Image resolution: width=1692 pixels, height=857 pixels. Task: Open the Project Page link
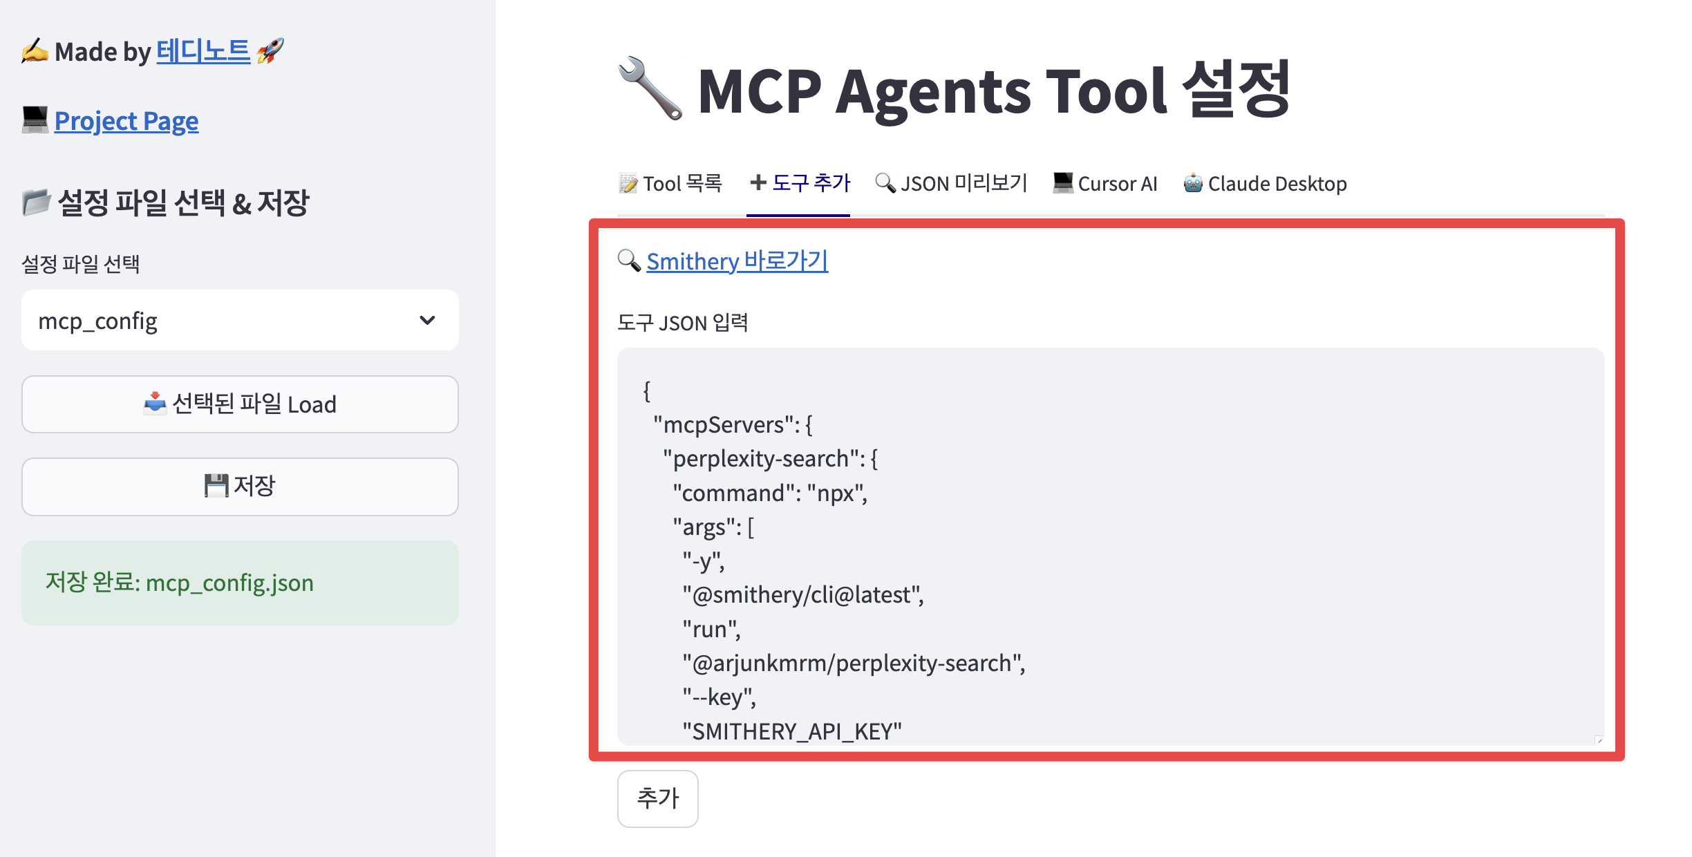pyautogui.click(x=126, y=122)
